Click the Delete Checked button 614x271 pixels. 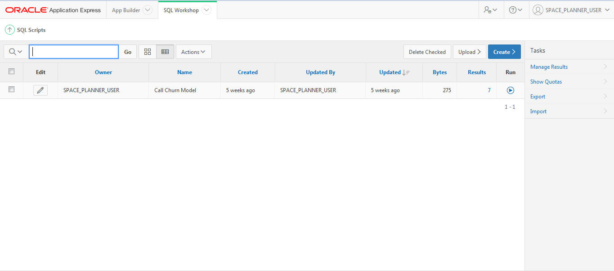pyautogui.click(x=427, y=52)
